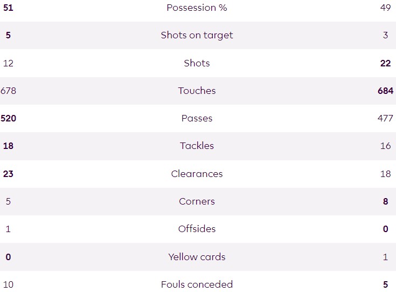Click away passes value 477
This screenshot has height=292, width=396.
coord(385,118)
